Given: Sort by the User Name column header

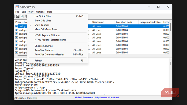Looking at the screenshot, I should pyautogui.click(x=103, y=22).
